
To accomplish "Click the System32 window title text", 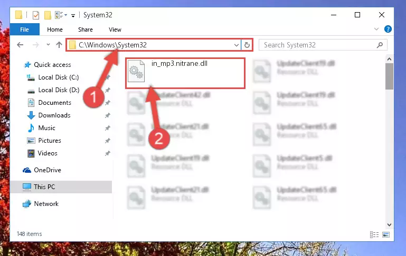I will click(x=98, y=15).
